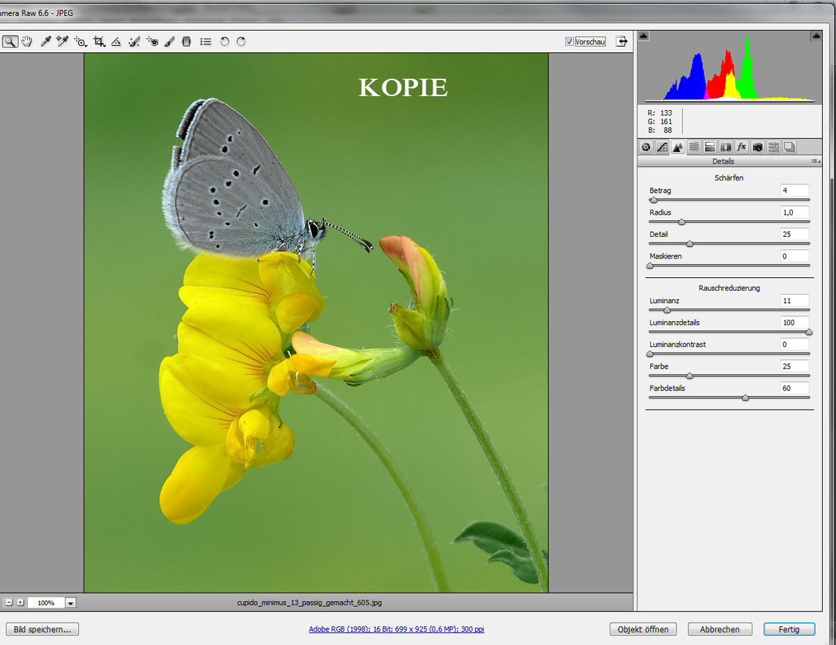Viewport: 836px width, 645px height.
Task: Click the filename cupido_minimus_13_passig_gemacht_605.jpg
Action: (309, 603)
